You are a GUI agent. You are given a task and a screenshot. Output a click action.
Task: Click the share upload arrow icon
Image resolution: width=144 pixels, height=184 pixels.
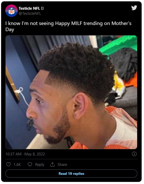(52, 164)
